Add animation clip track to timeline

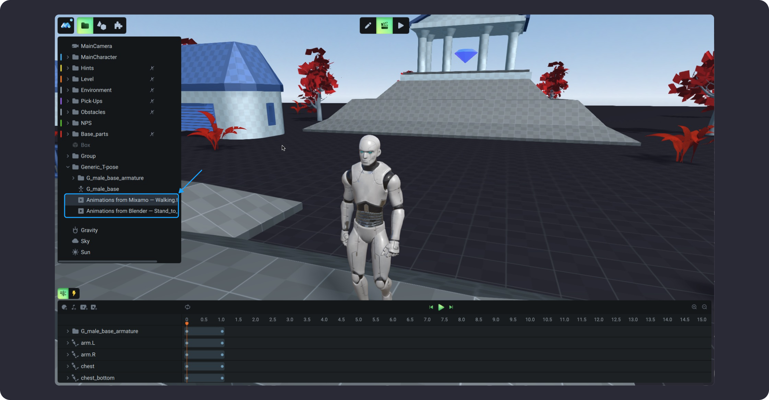tap(94, 307)
